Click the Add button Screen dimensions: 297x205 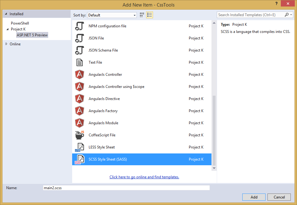pyautogui.click(x=254, y=197)
